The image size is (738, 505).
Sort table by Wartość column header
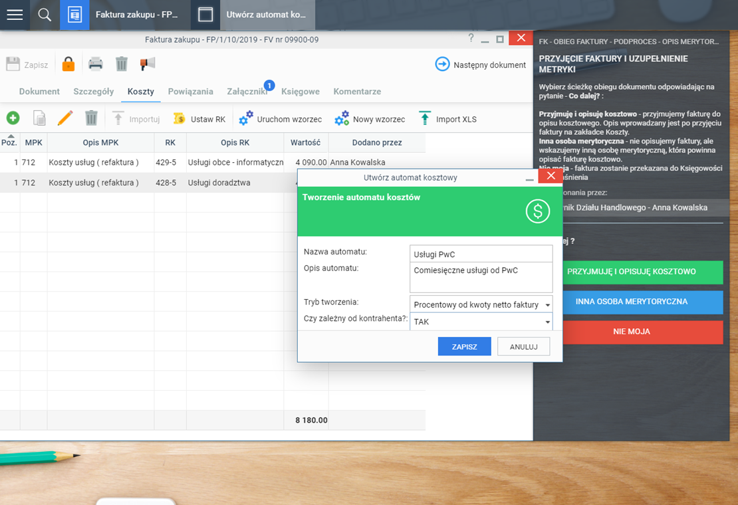[305, 143]
